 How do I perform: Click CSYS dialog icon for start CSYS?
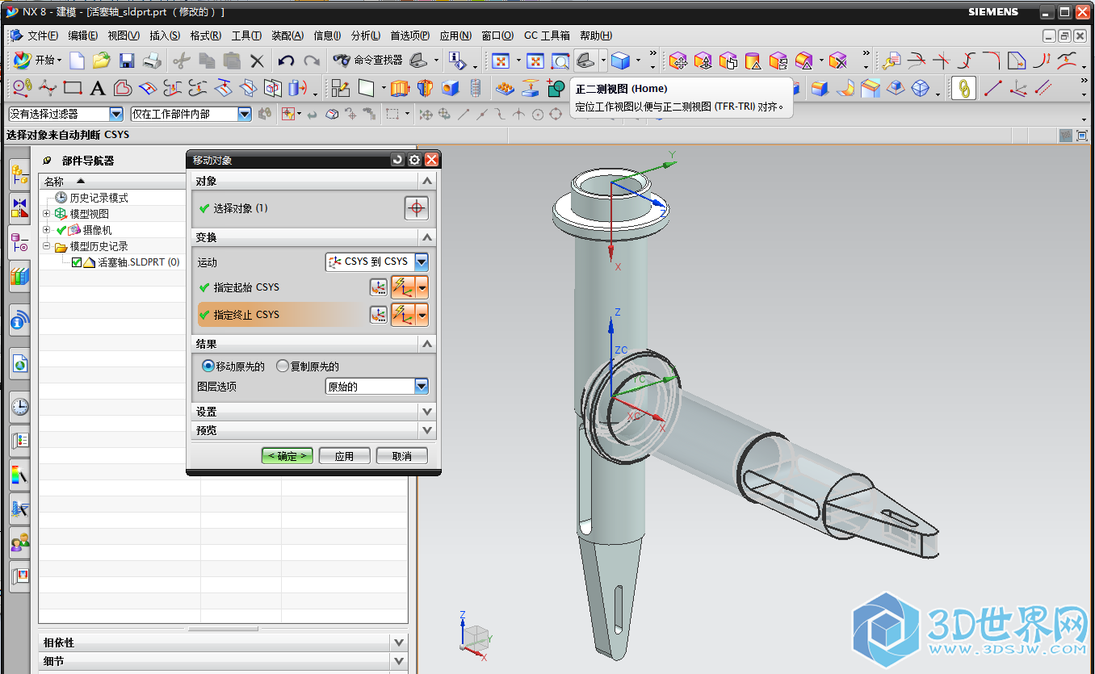pyautogui.click(x=378, y=287)
